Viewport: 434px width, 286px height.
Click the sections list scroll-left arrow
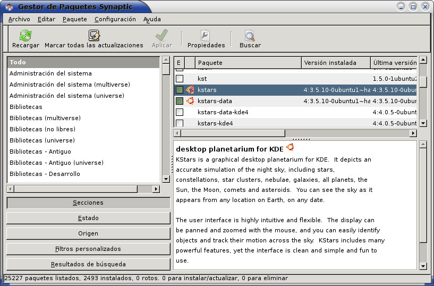10,189
